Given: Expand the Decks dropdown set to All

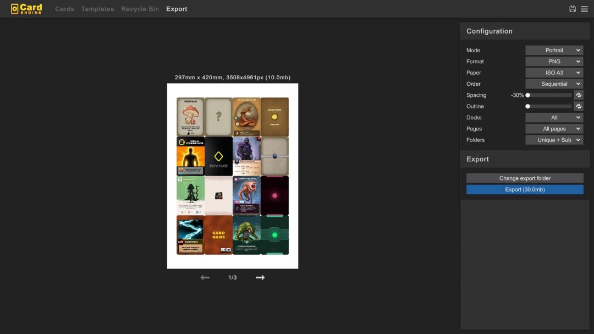Looking at the screenshot, I should point(554,118).
